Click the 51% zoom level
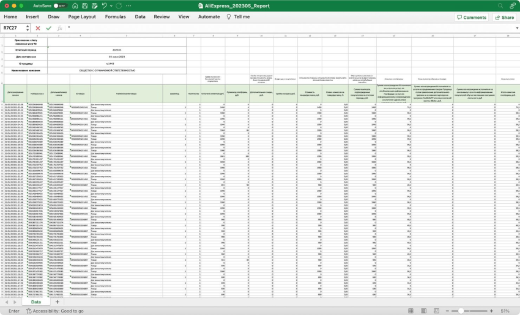Viewport: 520px width, 315px height. (505, 311)
